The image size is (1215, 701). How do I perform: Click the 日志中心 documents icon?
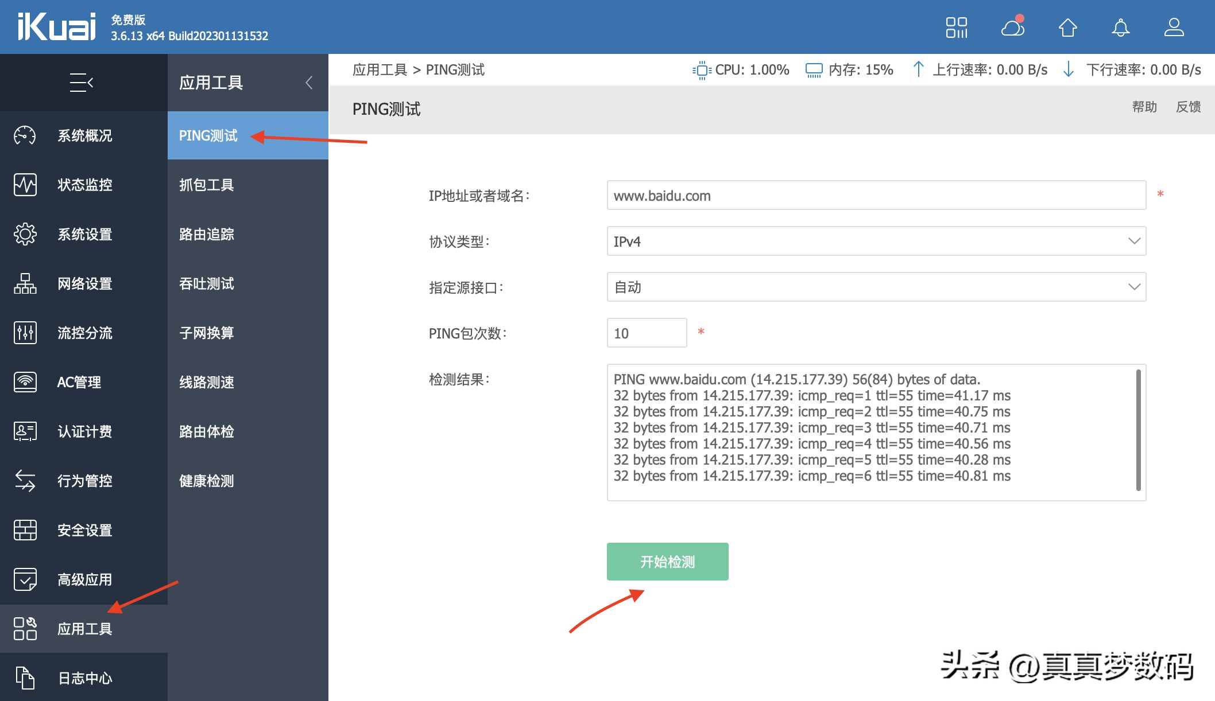tap(25, 678)
